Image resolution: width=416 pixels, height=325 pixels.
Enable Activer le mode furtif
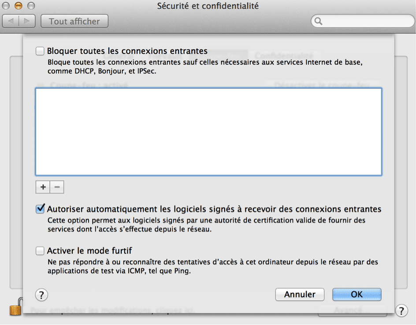click(x=40, y=251)
